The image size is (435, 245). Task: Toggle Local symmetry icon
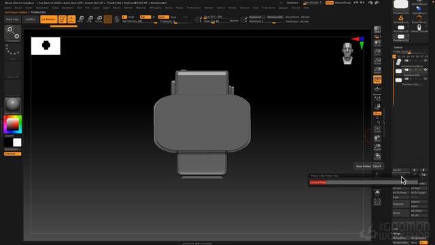coord(377,98)
